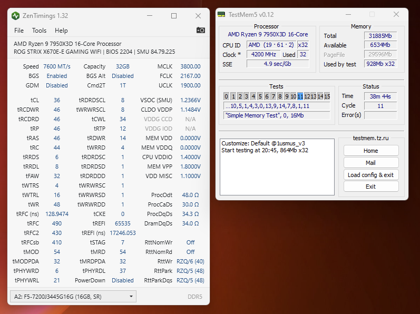Click the MEM VPP value 1.8000V
The height and width of the screenshot is (314, 420).
pyautogui.click(x=190, y=166)
